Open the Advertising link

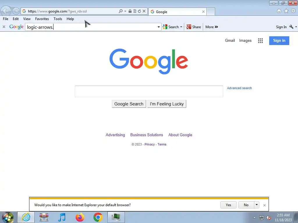pos(115,135)
